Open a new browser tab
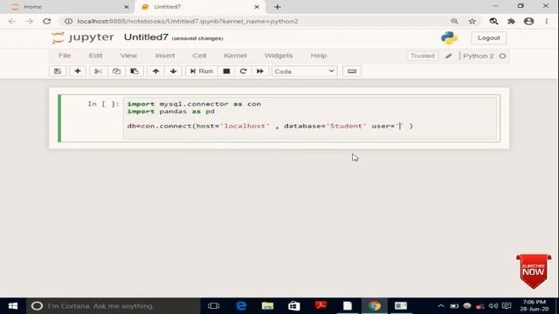559x314 pixels. click(278, 7)
